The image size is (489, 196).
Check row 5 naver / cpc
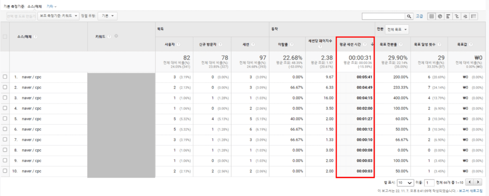[5, 118]
